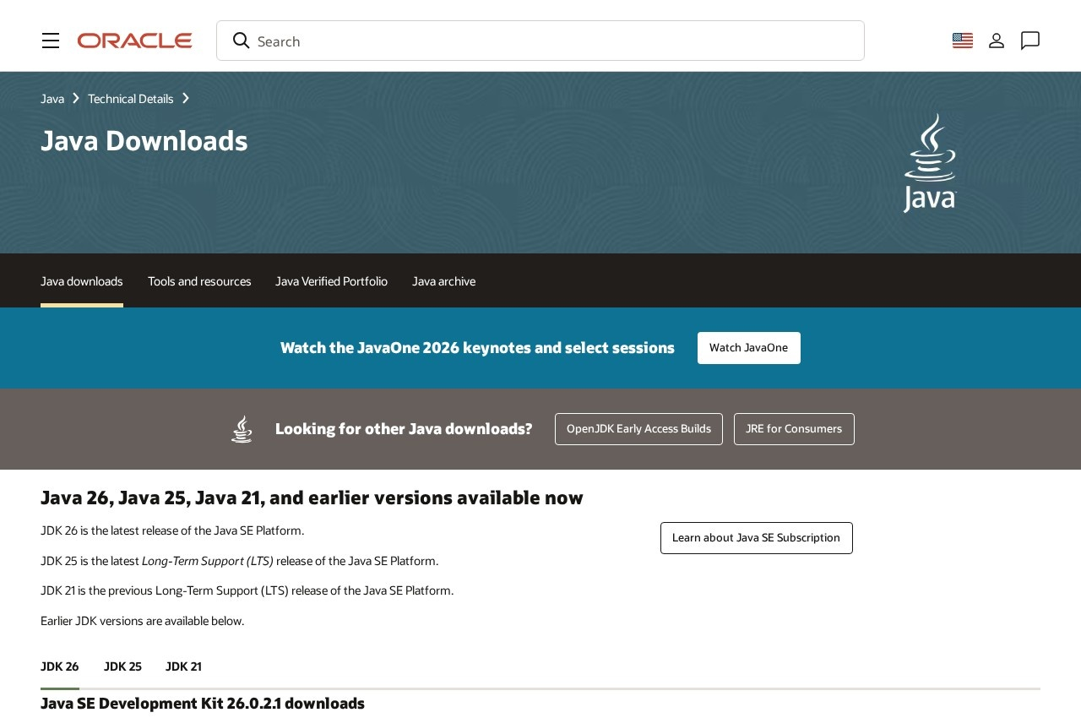Select the Java downloads tab

pos(82,281)
